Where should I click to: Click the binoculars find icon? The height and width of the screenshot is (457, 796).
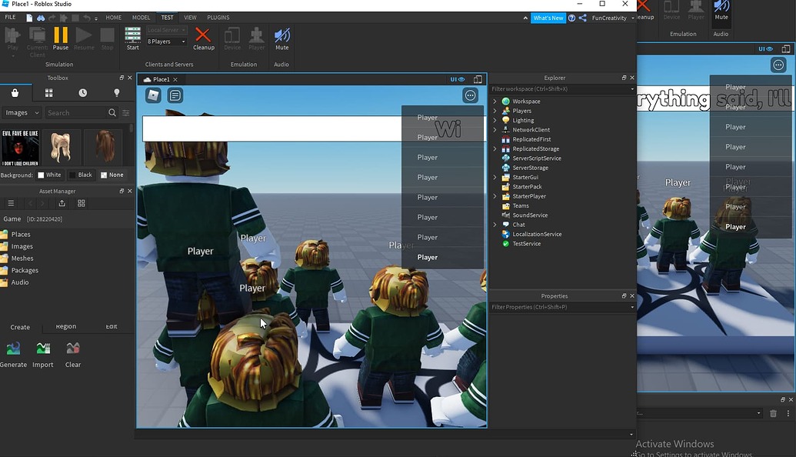(x=41, y=18)
